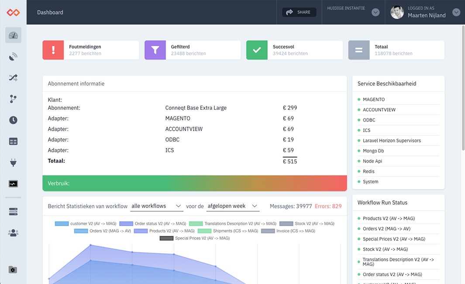Open the Gefilterd 23488 berichten card
Viewport: 465px width, 284px height.
(x=193, y=50)
